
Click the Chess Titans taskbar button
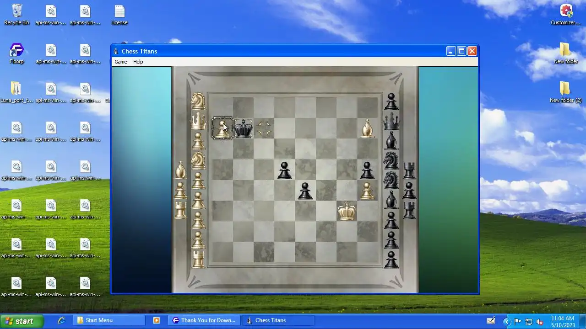278,320
